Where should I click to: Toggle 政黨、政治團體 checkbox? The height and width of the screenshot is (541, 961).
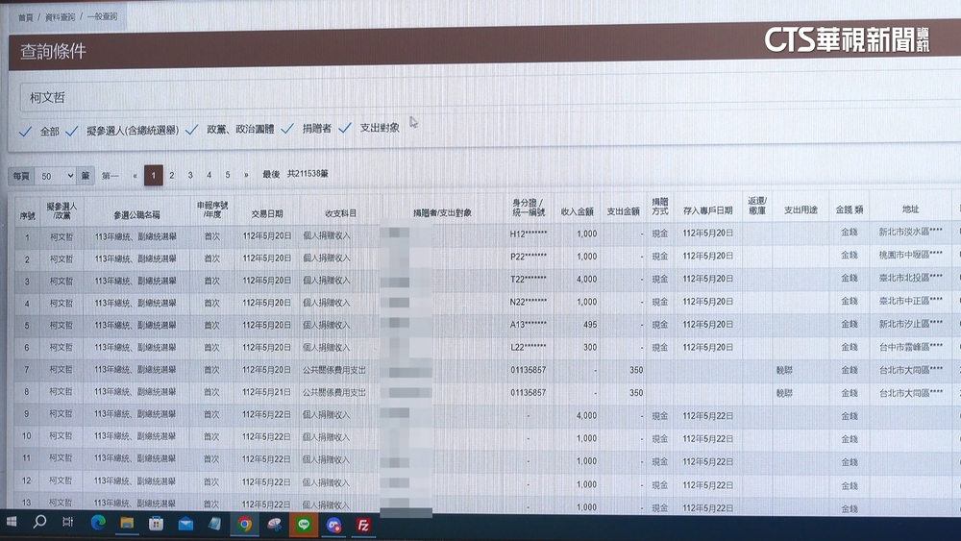[192, 130]
